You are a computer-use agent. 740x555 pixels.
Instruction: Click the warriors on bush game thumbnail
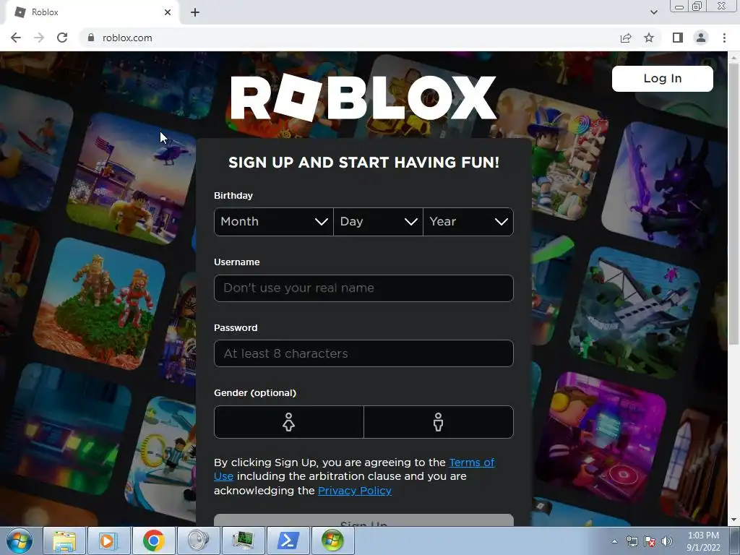coord(99,304)
